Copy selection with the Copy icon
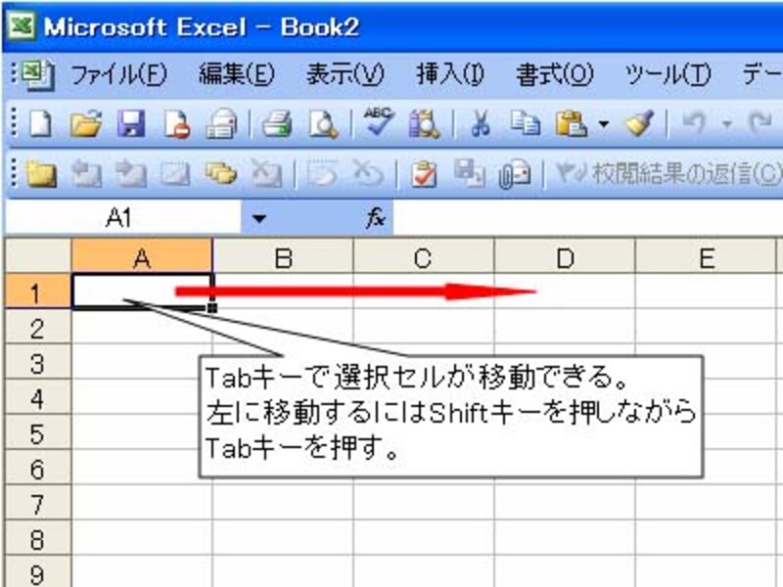This screenshot has width=783, height=587. click(525, 123)
